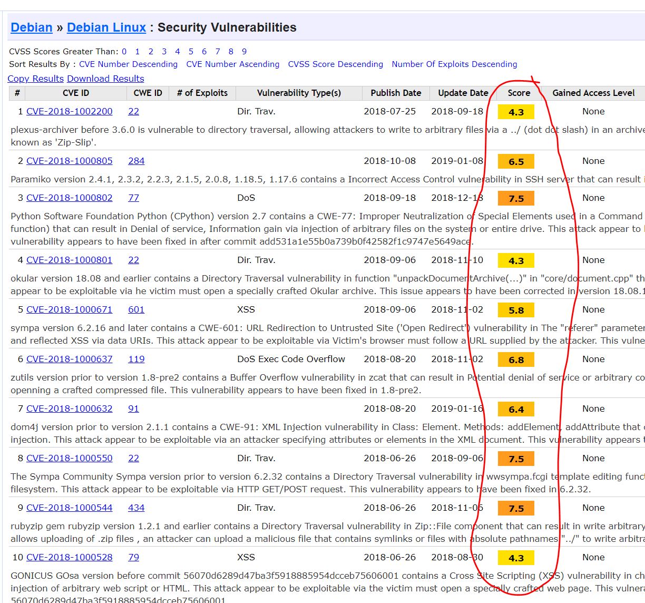This screenshot has height=603, width=645.
Task: View CWE ID 284 definition
Action: (136, 161)
